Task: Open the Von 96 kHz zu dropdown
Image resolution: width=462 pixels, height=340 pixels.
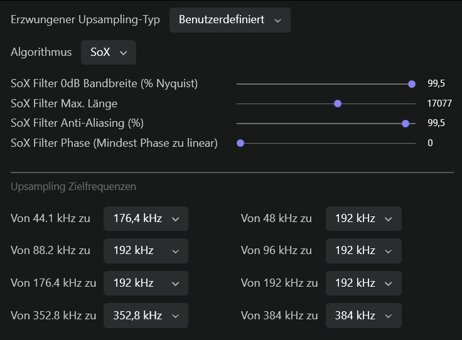Action: pos(363,250)
